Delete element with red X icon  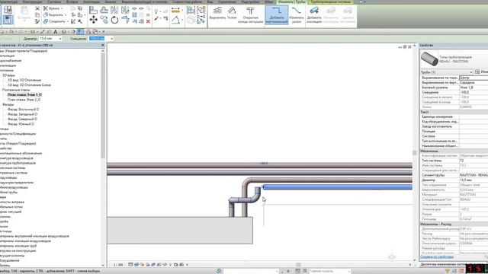pos(148,21)
